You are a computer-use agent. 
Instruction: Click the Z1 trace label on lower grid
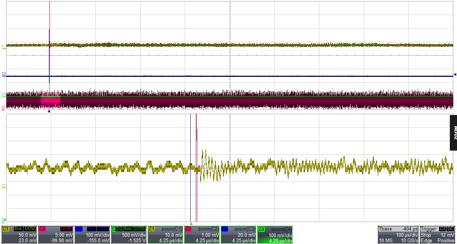(4, 186)
